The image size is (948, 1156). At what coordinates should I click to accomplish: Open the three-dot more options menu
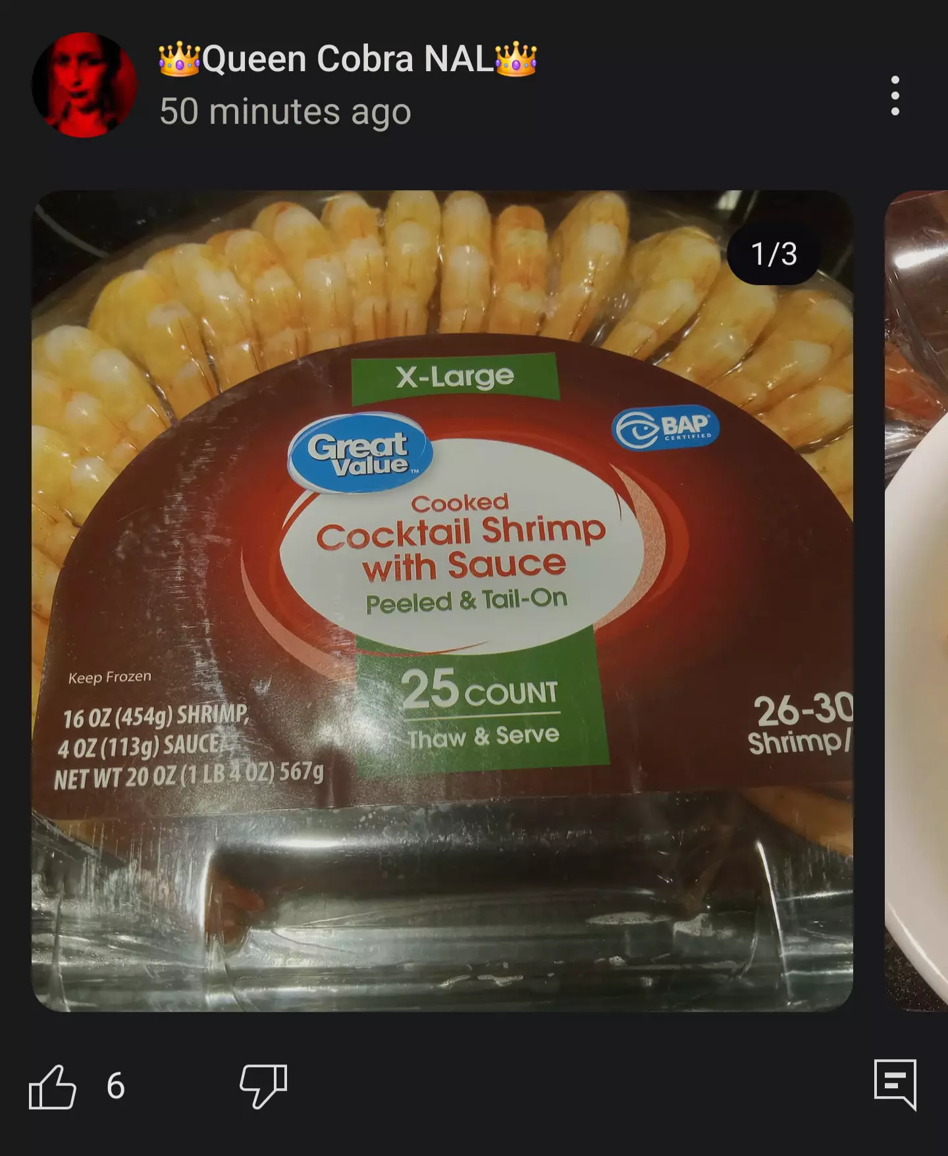(895, 95)
